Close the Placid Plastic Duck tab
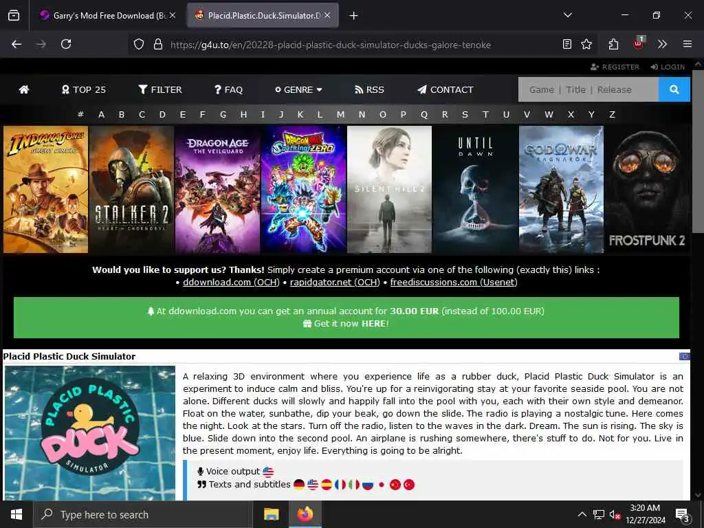The width and height of the screenshot is (704, 528). (x=327, y=15)
